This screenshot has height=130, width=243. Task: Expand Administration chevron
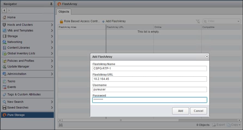pos(52,74)
